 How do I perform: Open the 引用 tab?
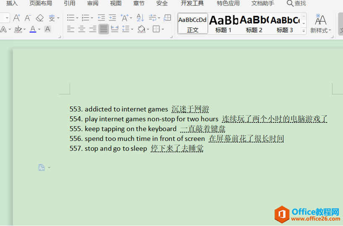click(x=70, y=3)
